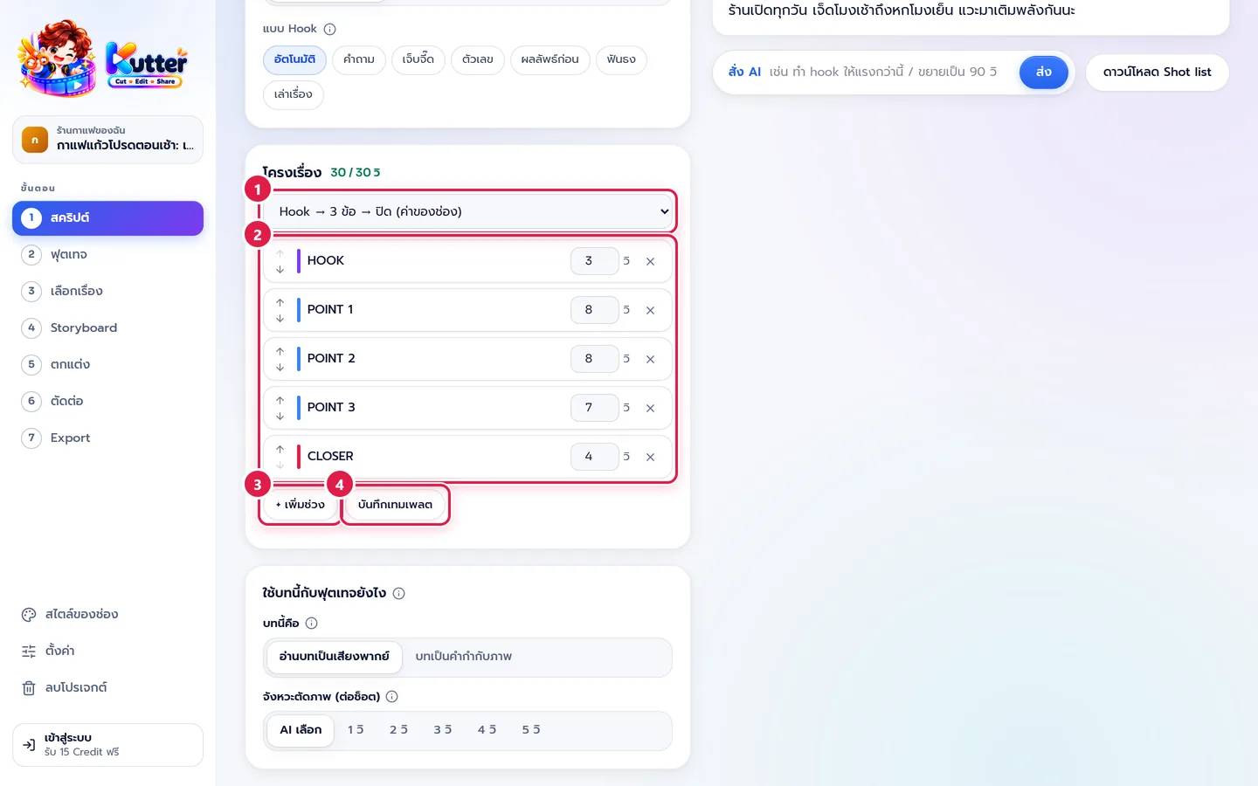Image resolution: width=1258 pixels, height=786 pixels.
Task: Jump to the Export step
Action: 107,438
